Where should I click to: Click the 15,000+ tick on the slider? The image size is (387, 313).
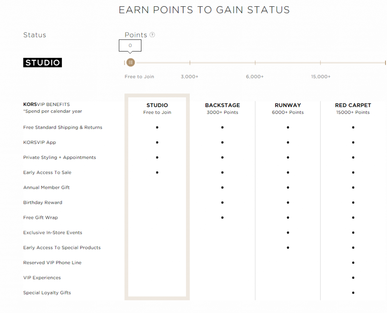click(x=320, y=63)
